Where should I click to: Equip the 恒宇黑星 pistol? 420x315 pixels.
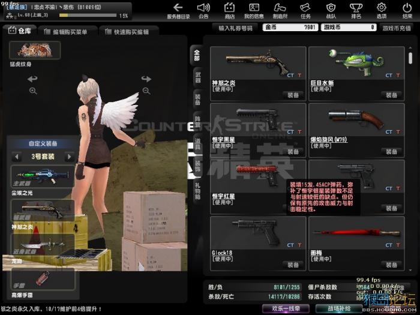tap(293, 152)
